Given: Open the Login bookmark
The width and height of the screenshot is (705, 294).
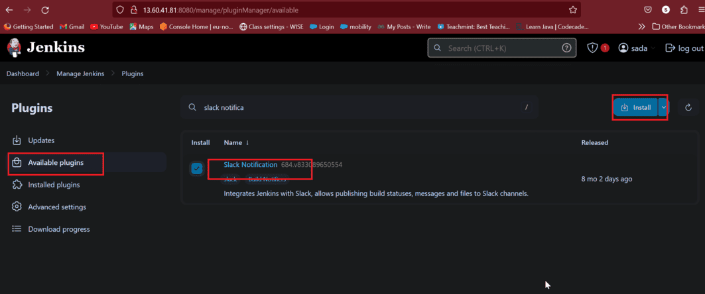Looking at the screenshot, I should click(x=322, y=27).
